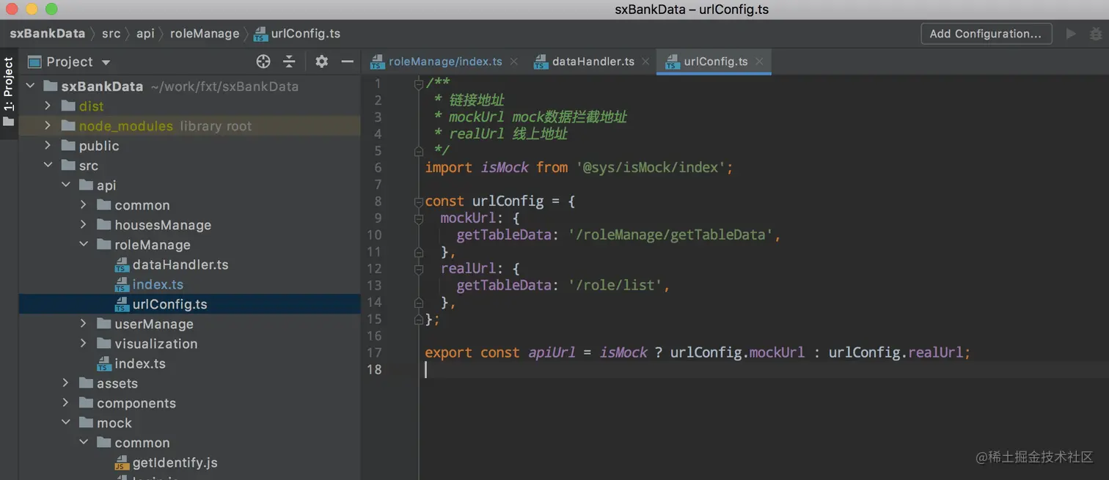Click the node_modules folder icon
Screen dimensions: 1109x480
68,126
